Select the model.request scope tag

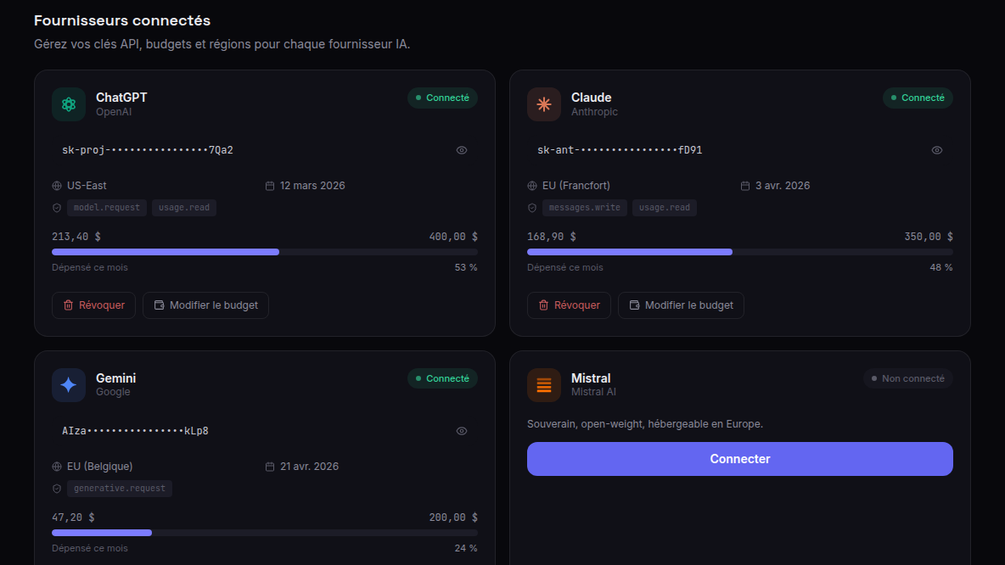point(107,208)
